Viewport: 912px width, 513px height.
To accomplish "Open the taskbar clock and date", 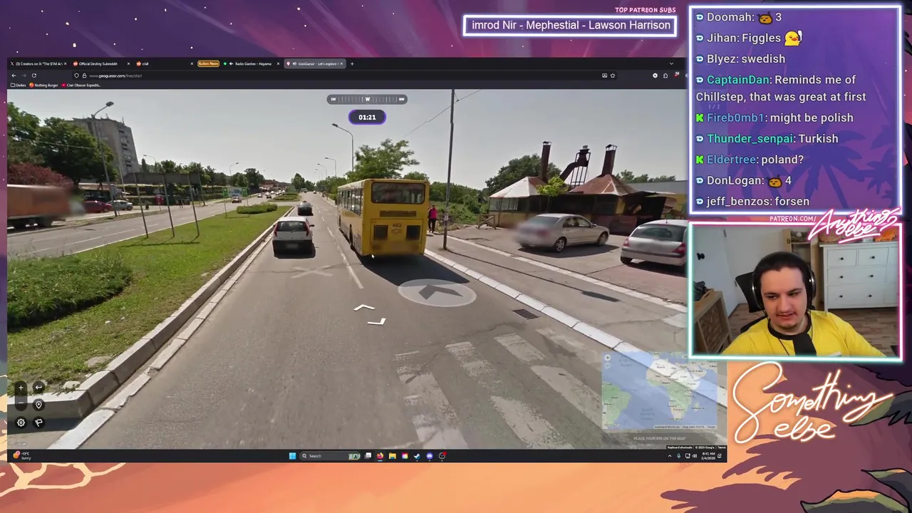I will pyautogui.click(x=709, y=456).
